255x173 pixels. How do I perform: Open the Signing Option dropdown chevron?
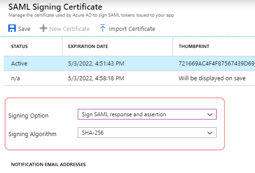pos(210,114)
